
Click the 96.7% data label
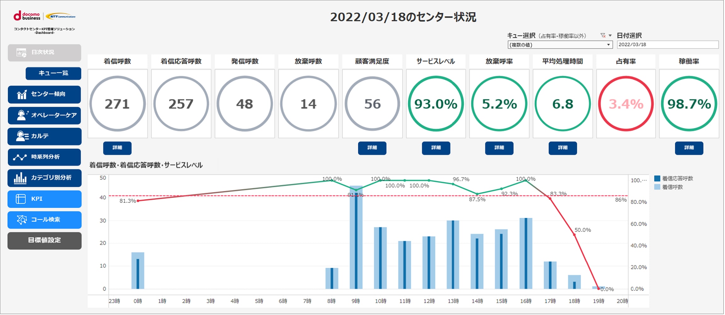tap(461, 180)
